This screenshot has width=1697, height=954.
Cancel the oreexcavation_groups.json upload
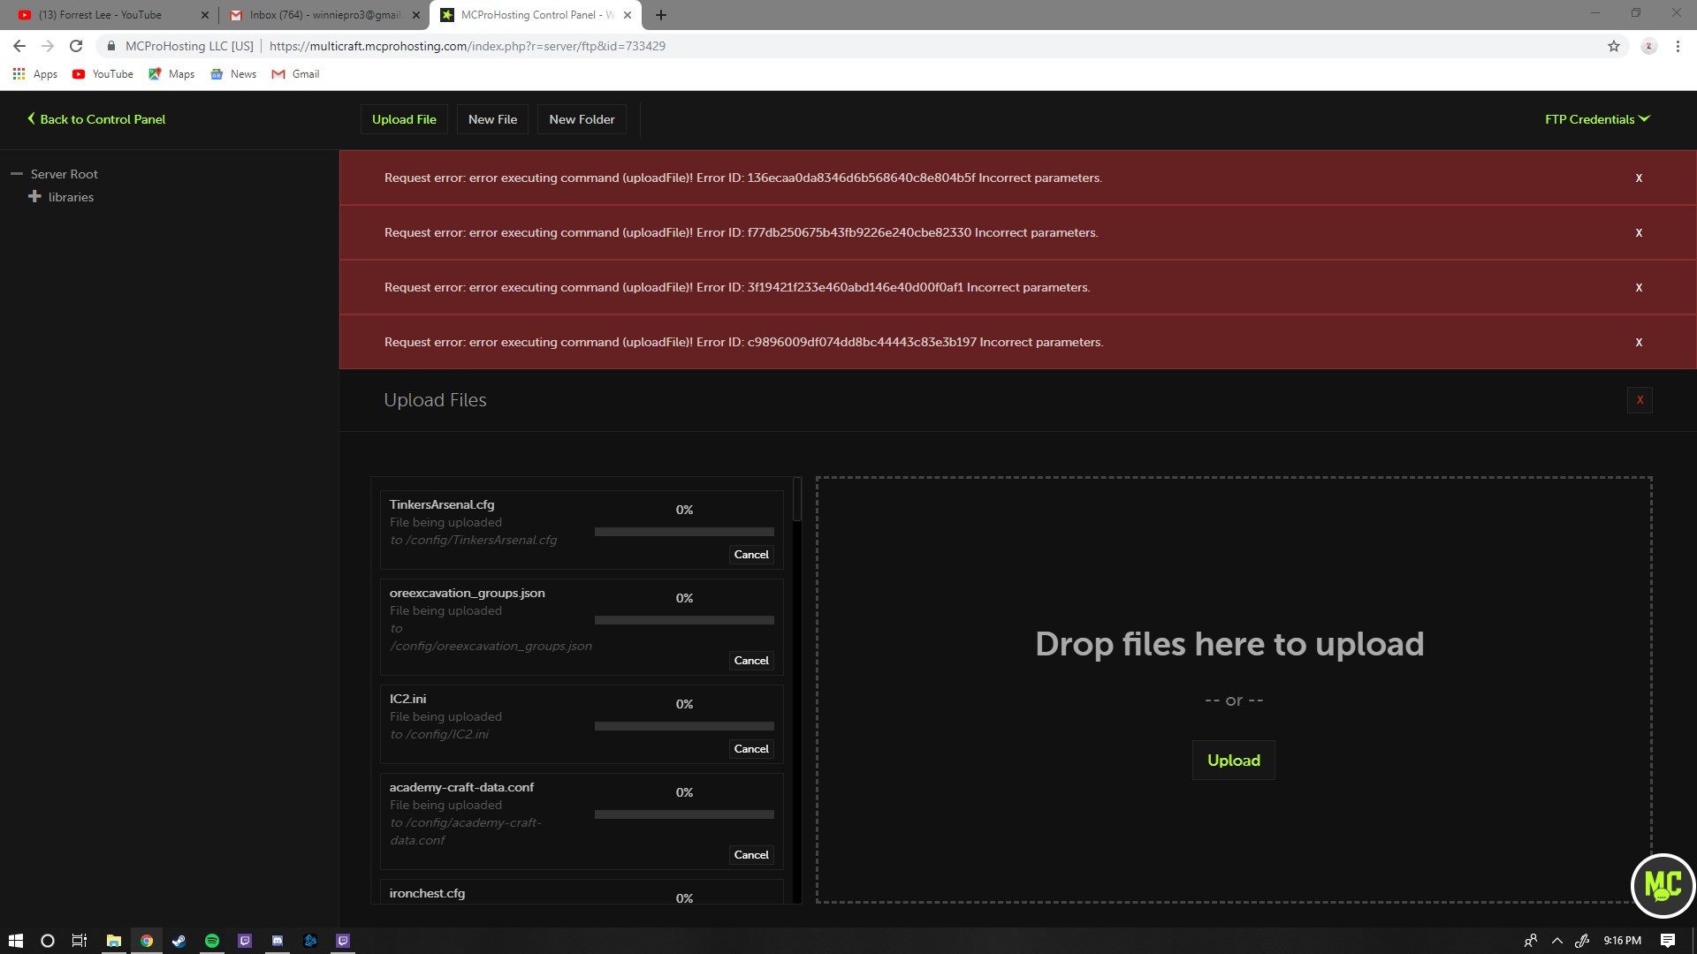pos(751,661)
